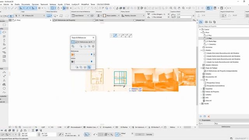
Task: Select the Text tool (A) in toolbox
Action: tap(4, 80)
